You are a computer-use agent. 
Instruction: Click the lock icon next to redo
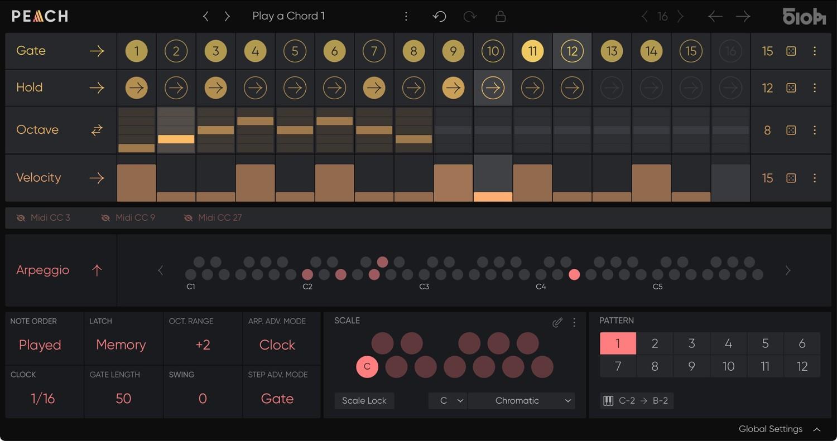[500, 16]
